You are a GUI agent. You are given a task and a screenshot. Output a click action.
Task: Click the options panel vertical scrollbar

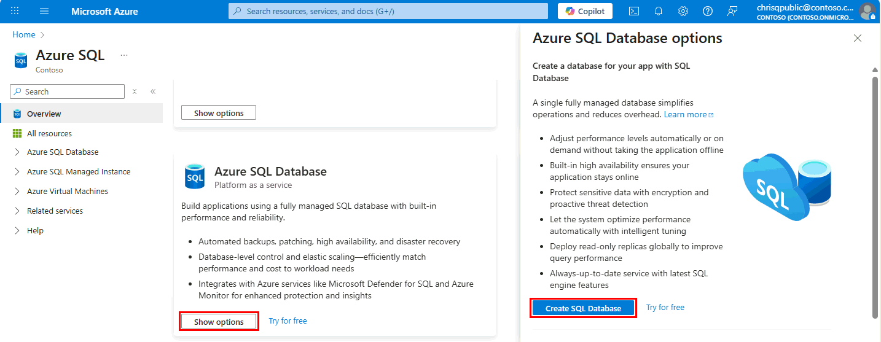coord(875,196)
